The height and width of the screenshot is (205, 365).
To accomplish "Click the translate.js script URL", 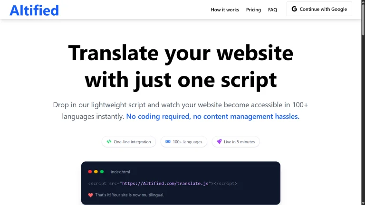I will pyautogui.click(x=165, y=183).
